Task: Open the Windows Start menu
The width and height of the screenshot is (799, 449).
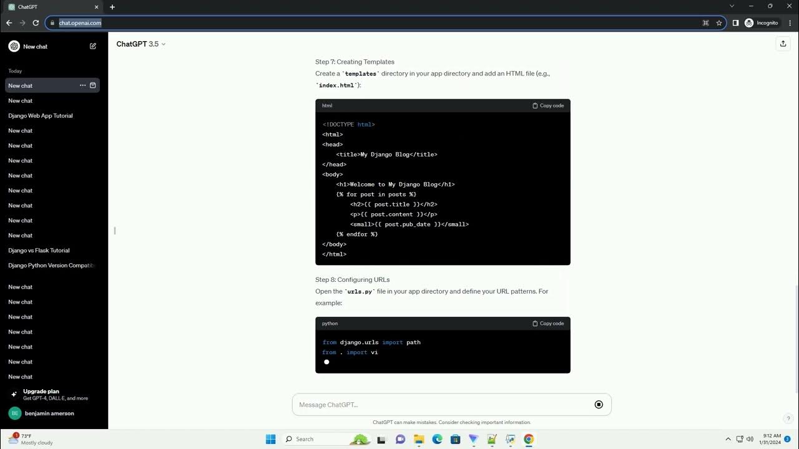Action: pyautogui.click(x=270, y=439)
